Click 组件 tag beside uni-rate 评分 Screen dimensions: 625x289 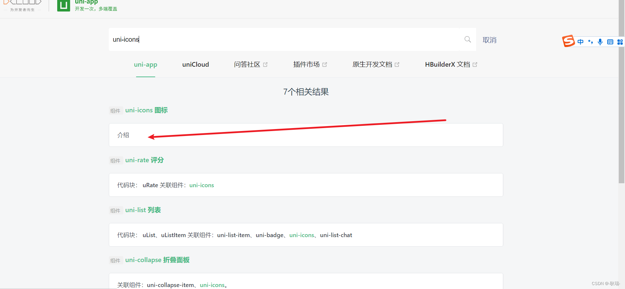point(116,161)
